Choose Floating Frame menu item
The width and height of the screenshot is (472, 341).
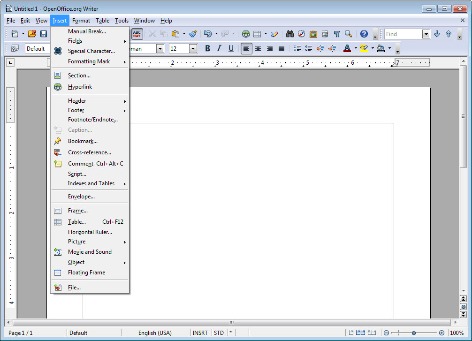pos(90,273)
